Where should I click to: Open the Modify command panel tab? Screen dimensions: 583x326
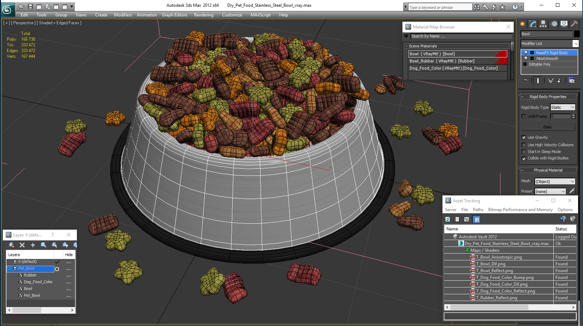click(533, 24)
